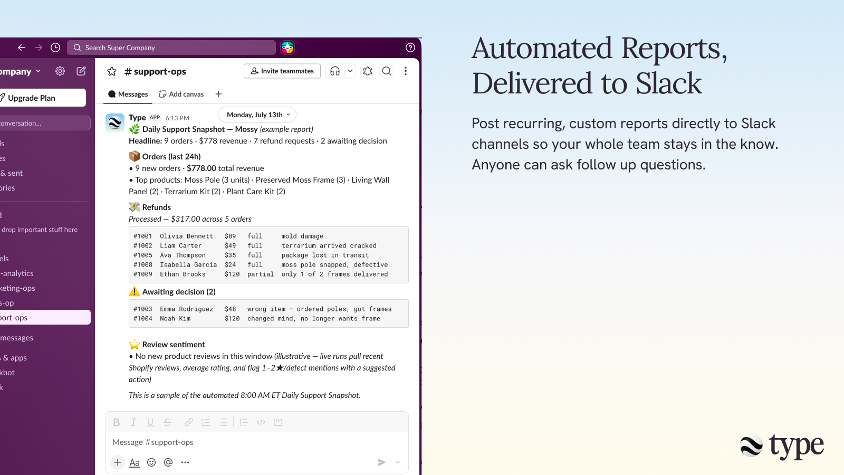This screenshot has width=844, height=475.
Task: Open workspace settings gear icon
Action: (x=60, y=71)
